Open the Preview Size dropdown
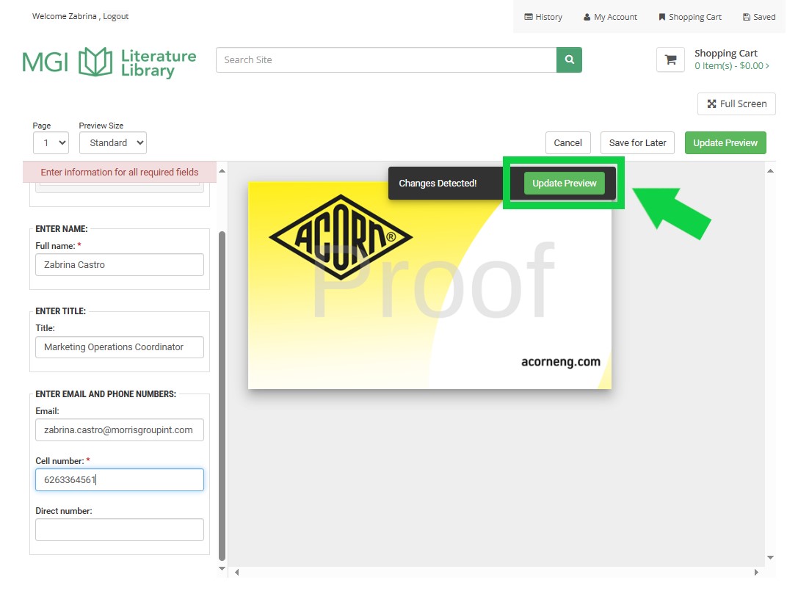 113,143
